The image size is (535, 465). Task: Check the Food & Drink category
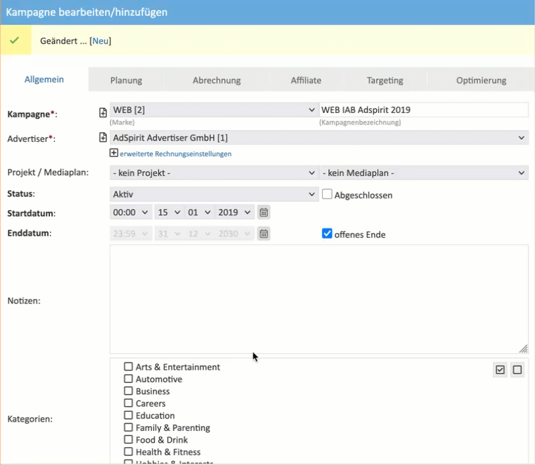point(128,439)
